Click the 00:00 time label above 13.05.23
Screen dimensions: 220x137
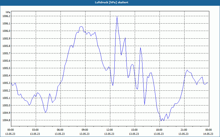[10, 130]
